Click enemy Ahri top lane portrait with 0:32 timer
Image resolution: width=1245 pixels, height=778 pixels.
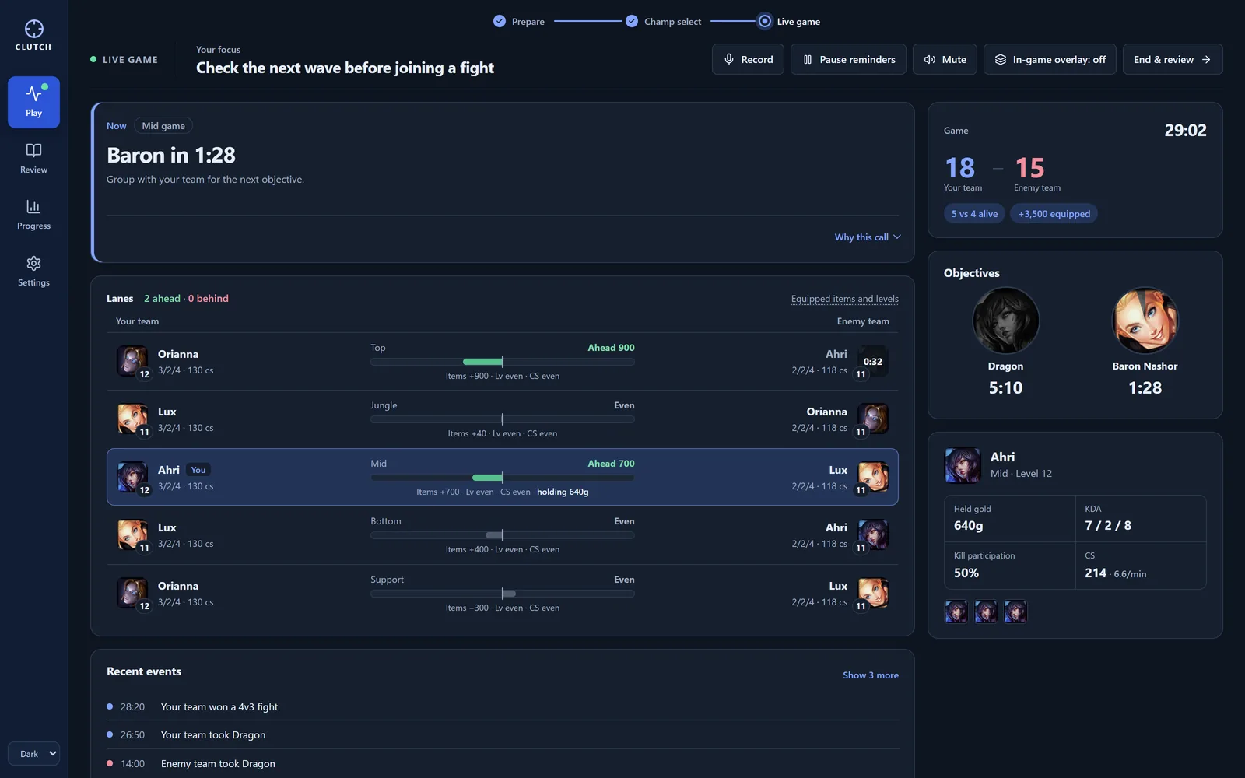click(x=872, y=361)
